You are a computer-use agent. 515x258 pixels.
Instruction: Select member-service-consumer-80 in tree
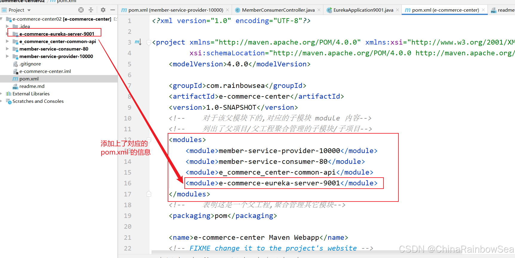click(54, 49)
